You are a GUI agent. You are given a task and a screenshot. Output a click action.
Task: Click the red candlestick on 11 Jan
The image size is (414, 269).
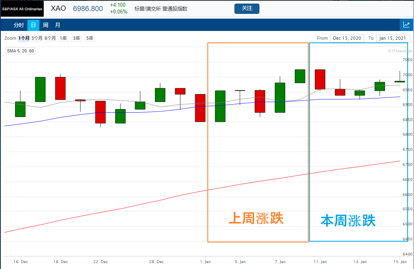(320, 79)
